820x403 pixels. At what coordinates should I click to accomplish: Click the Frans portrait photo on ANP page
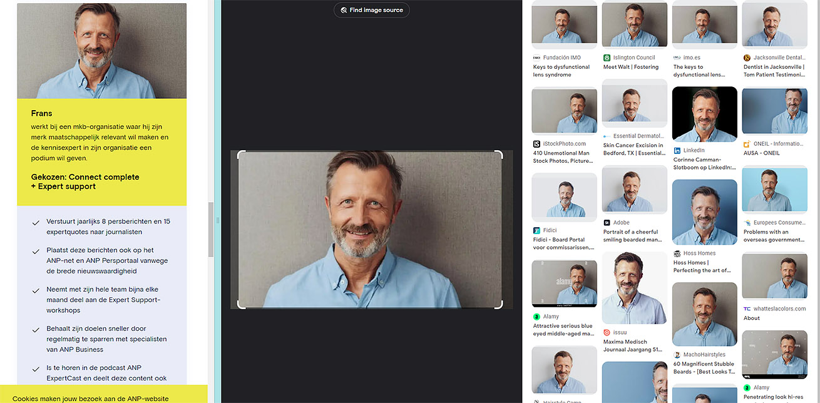point(101,51)
